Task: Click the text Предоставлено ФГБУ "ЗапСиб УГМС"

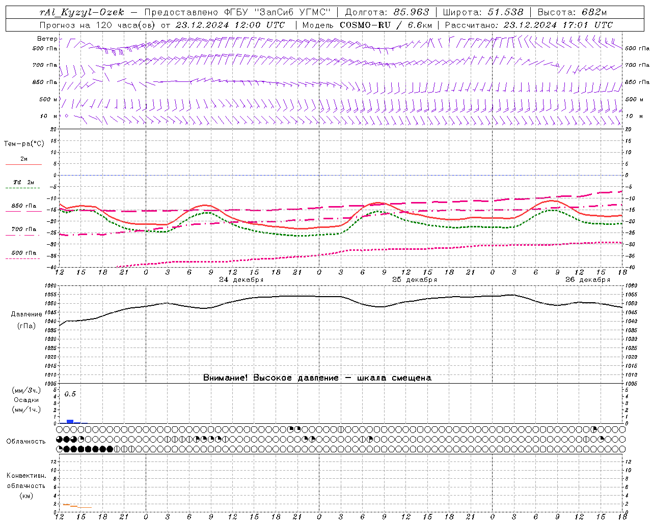Action: (237, 12)
